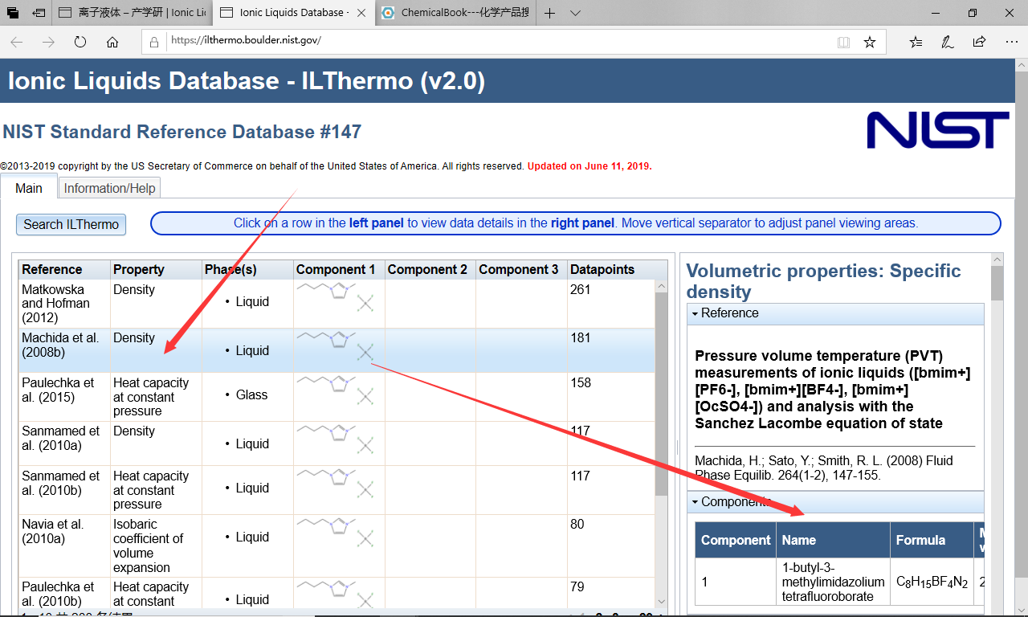The width and height of the screenshot is (1028, 617).
Task: Open browser settings and more menu
Action: pyautogui.click(x=1010, y=42)
